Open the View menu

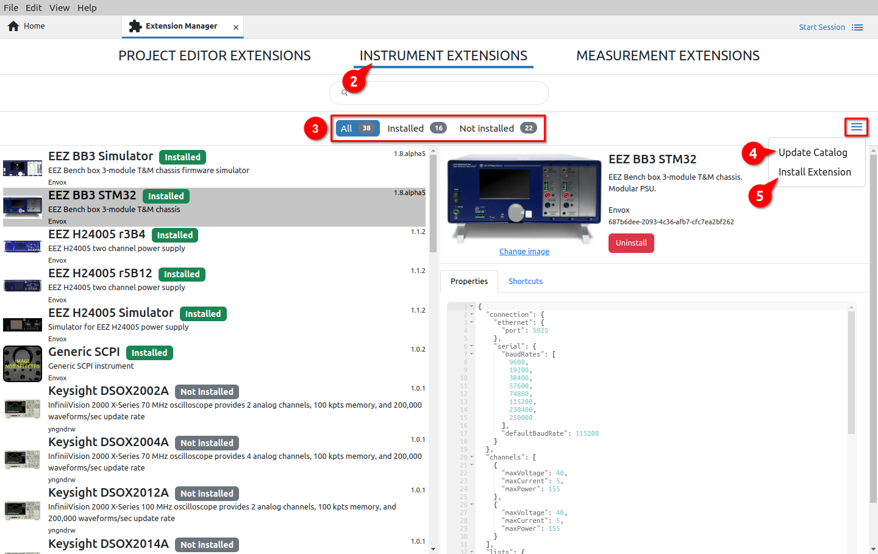click(59, 7)
